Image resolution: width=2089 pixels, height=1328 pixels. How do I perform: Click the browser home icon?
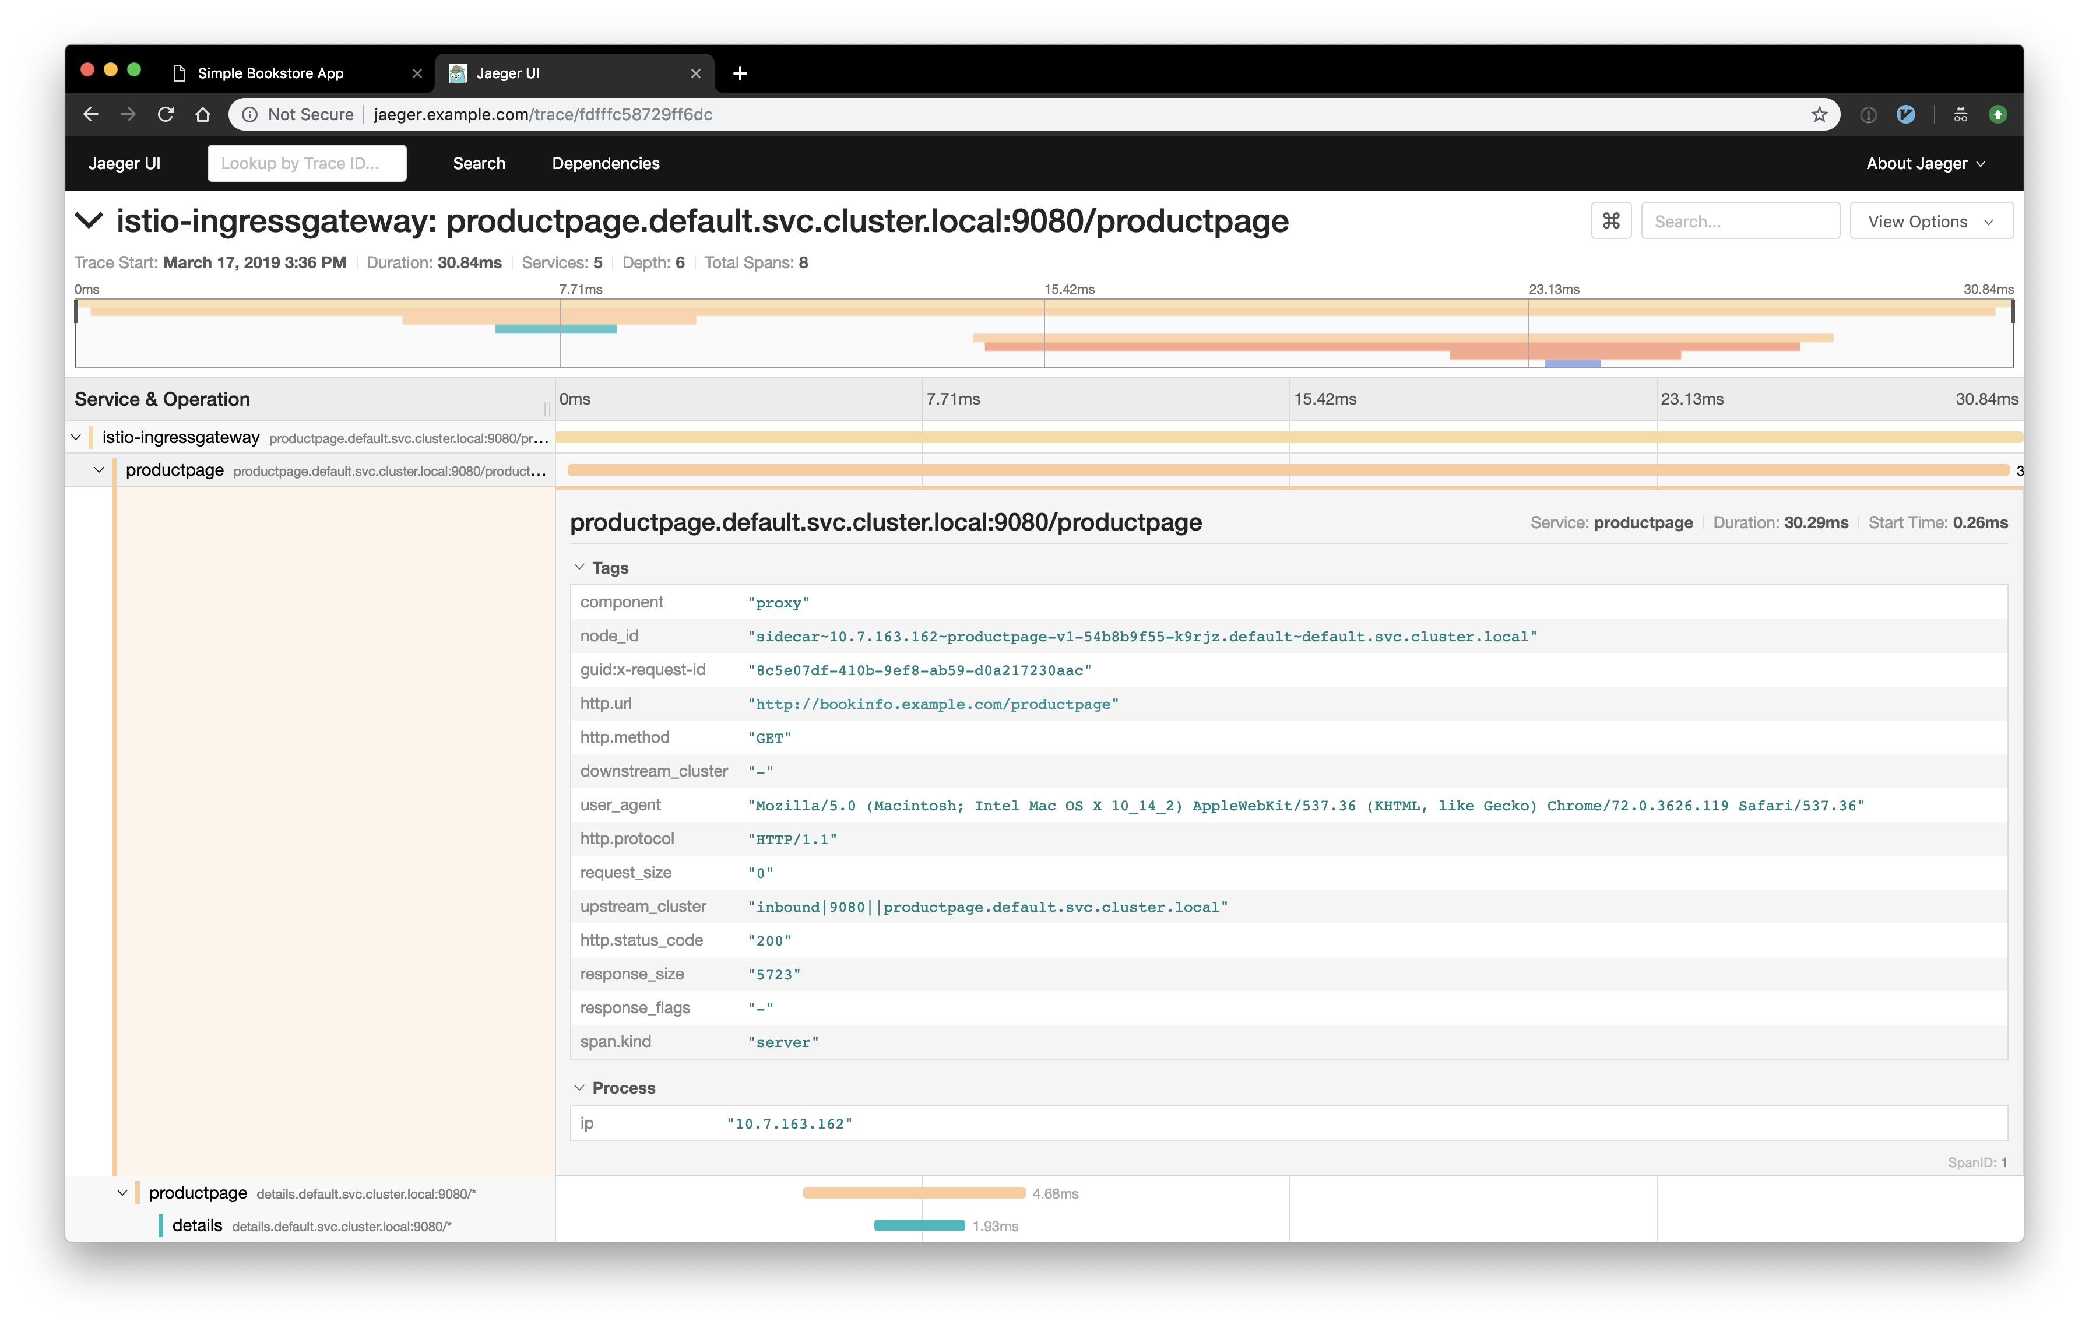[203, 114]
